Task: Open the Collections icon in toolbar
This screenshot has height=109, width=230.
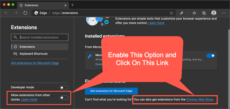Action: tap(204, 13)
